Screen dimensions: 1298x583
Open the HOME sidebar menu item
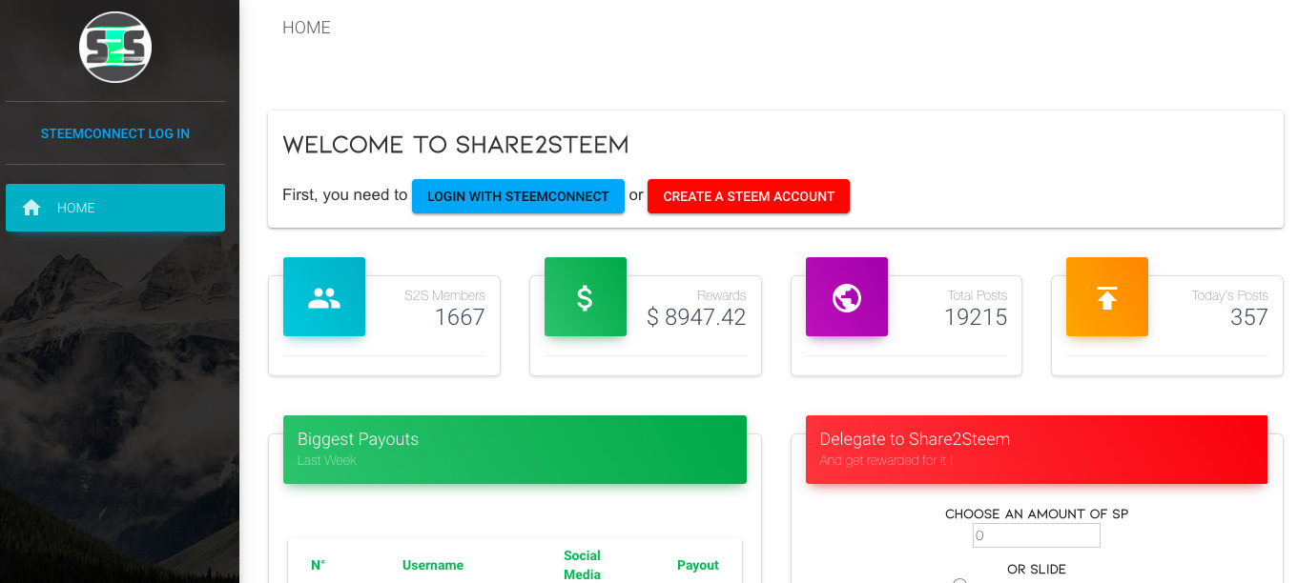tap(115, 208)
